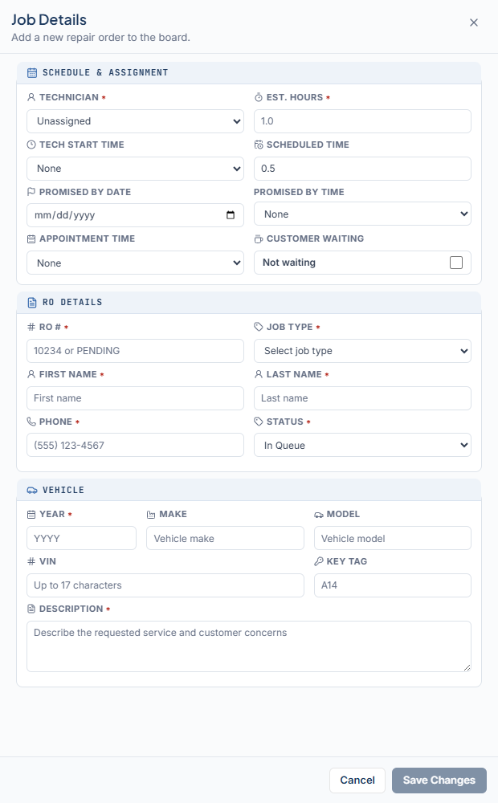Image resolution: width=498 pixels, height=803 pixels.
Task: Click the phone icon beside Phone label
Action: coord(31,422)
